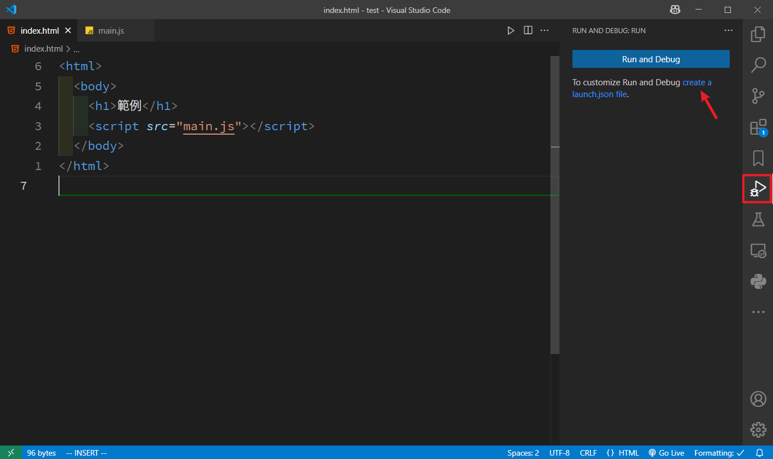
Task: Click the opening html tag on top line
Action: [80, 66]
